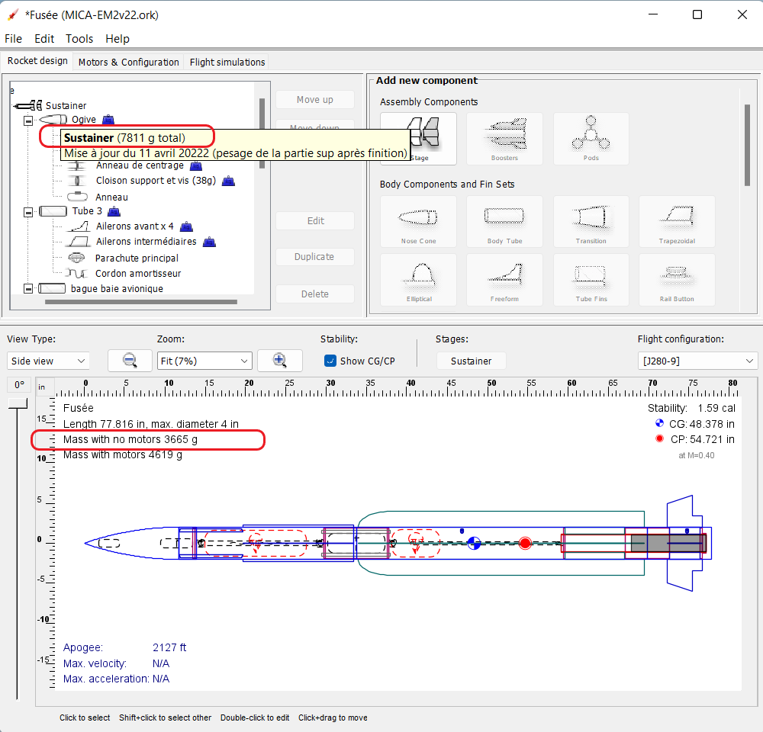Screen dimensions: 763x732
Task: Add a Rail Button component
Action: click(677, 280)
